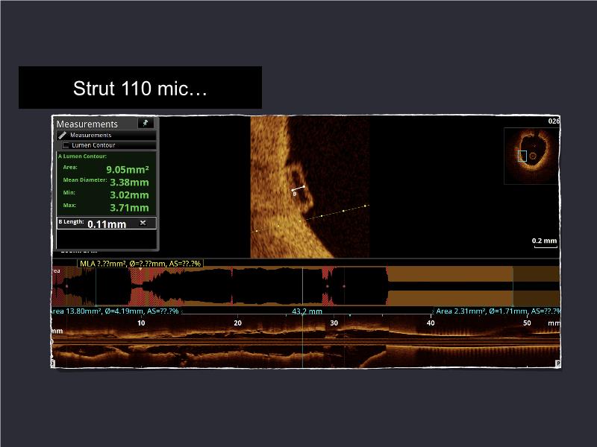Select the B Length 0.11mm row
This screenshot has height=447, width=597.
pos(97,223)
